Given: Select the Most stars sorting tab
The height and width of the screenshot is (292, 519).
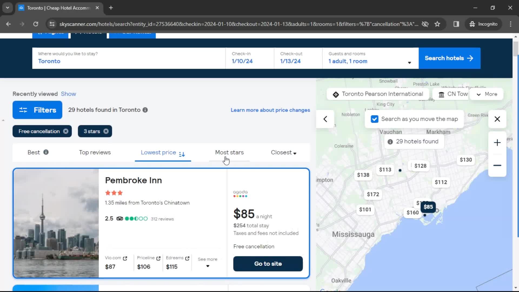Looking at the screenshot, I should pyautogui.click(x=229, y=152).
